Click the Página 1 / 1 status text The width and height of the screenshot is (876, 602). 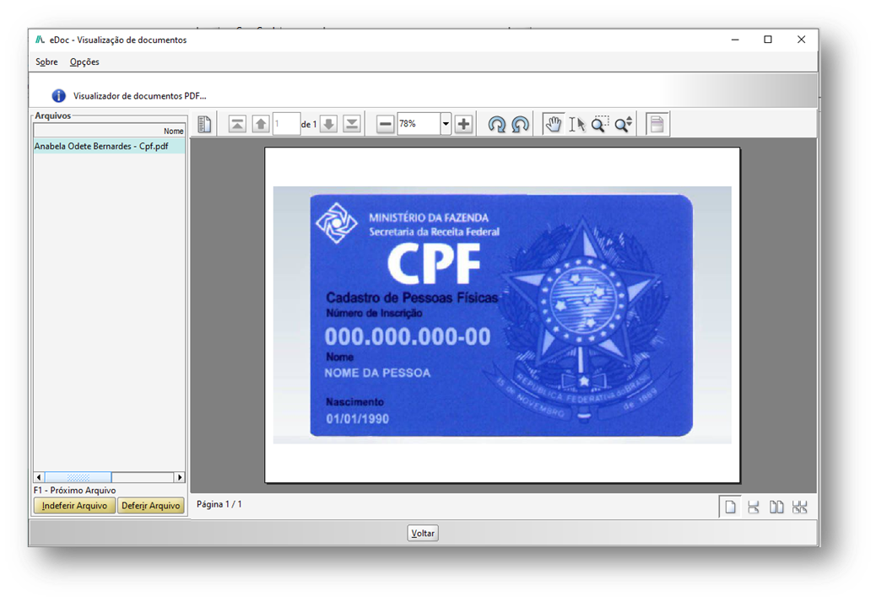[219, 504]
